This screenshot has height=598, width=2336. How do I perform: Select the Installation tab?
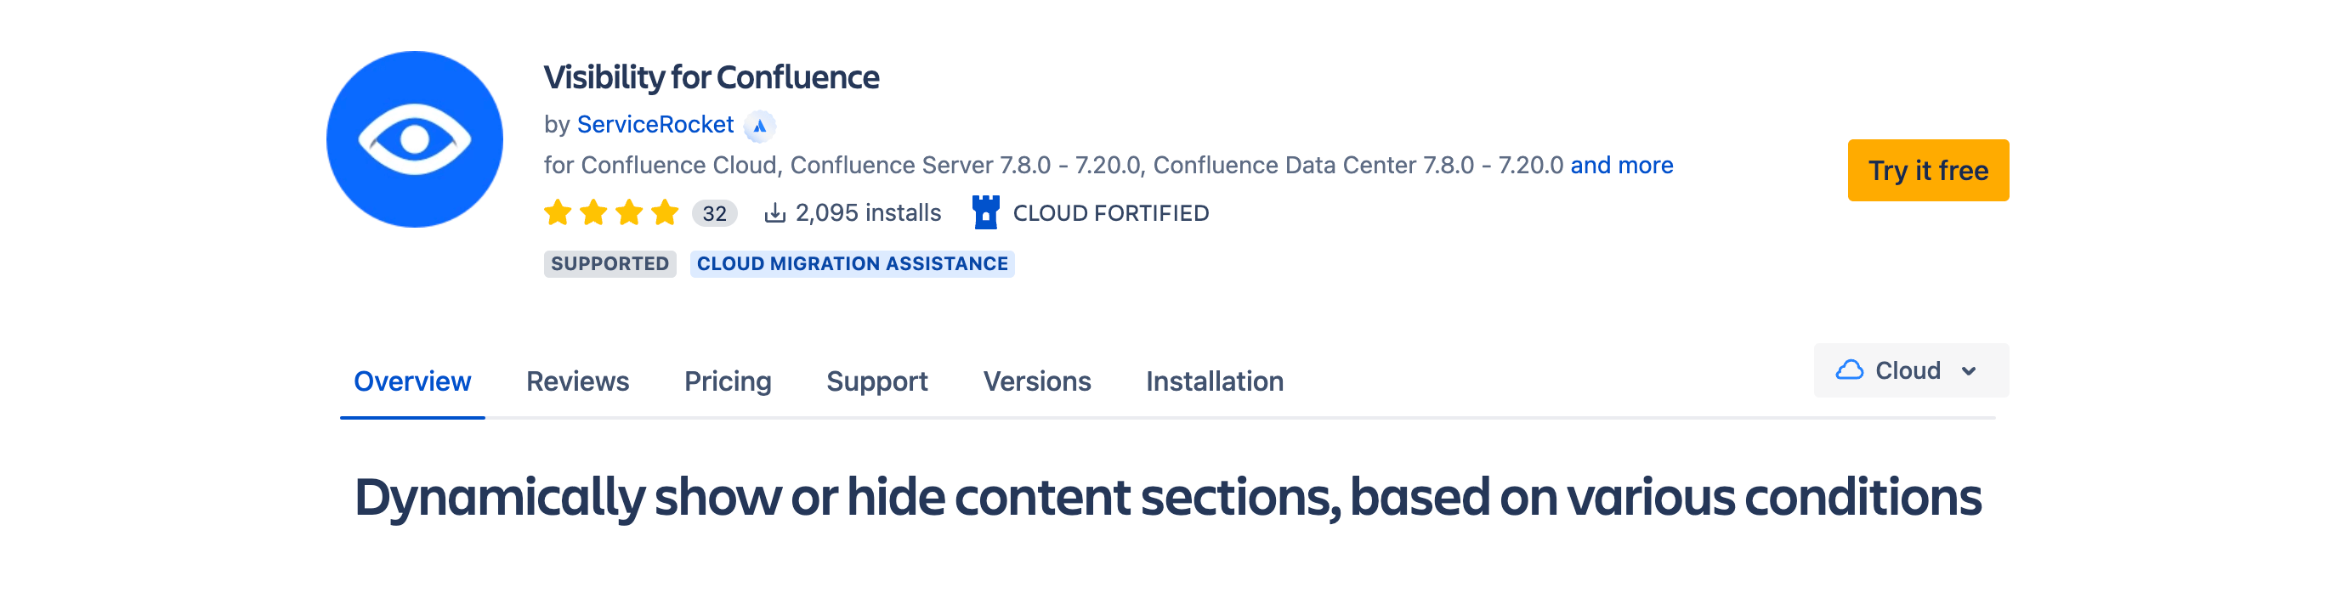click(1214, 381)
